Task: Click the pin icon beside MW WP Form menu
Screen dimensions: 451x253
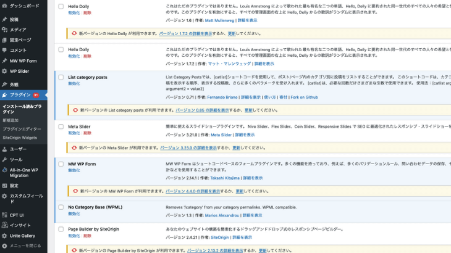Action: (x=4, y=60)
